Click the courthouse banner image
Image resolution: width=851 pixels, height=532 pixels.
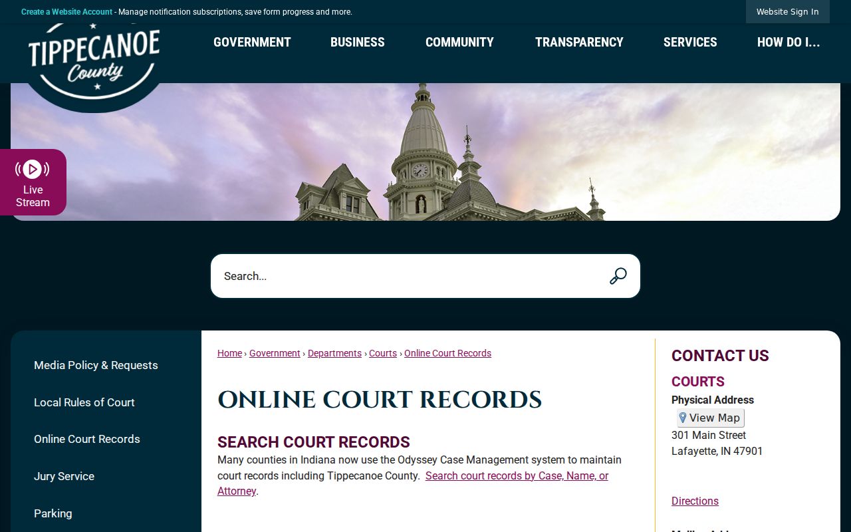pos(425,152)
